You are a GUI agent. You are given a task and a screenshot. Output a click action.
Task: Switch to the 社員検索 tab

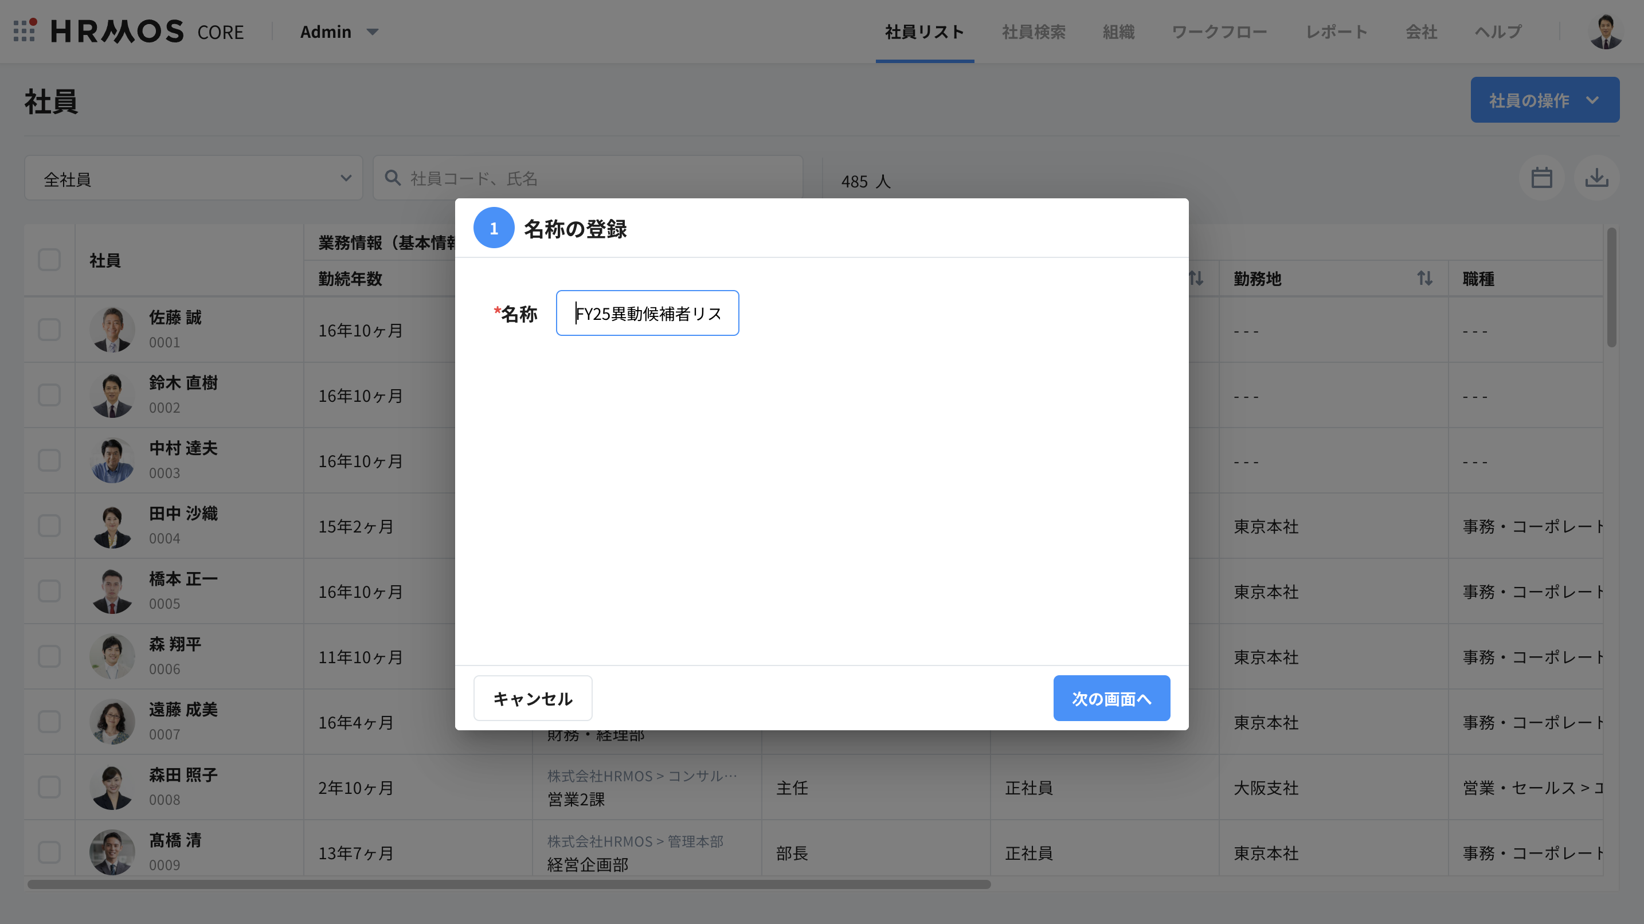point(1034,32)
